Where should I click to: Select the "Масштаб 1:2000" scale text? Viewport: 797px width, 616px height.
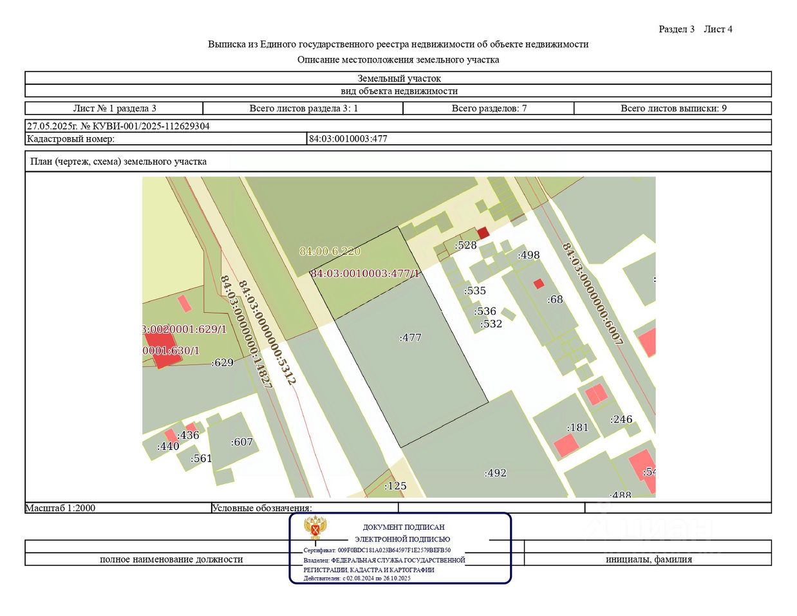[x=61, y=508]
